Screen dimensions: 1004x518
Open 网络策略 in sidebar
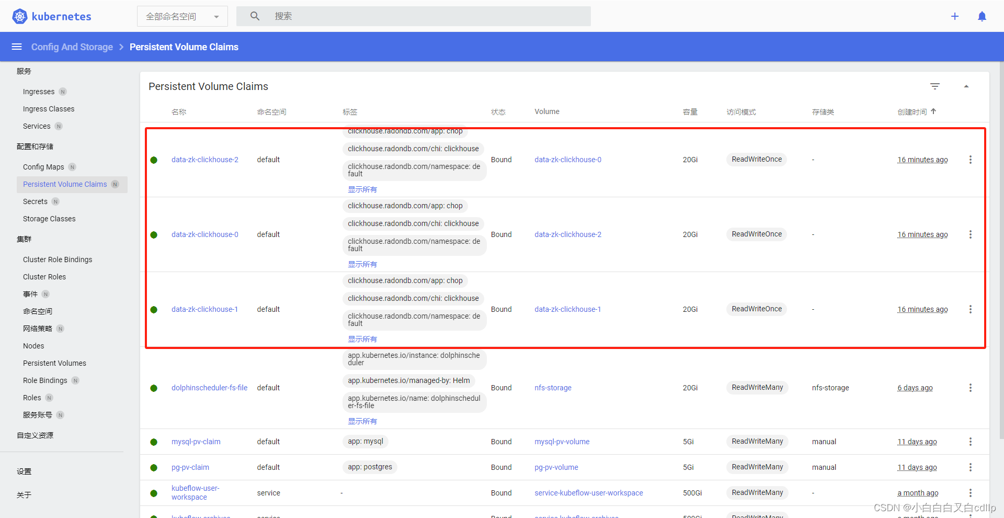[38, 329]
